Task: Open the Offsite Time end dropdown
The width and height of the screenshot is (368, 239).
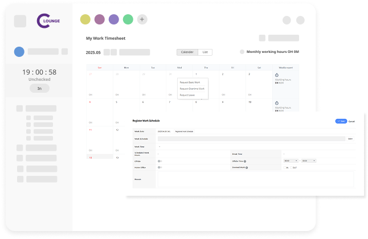Action: click(309, 161)
